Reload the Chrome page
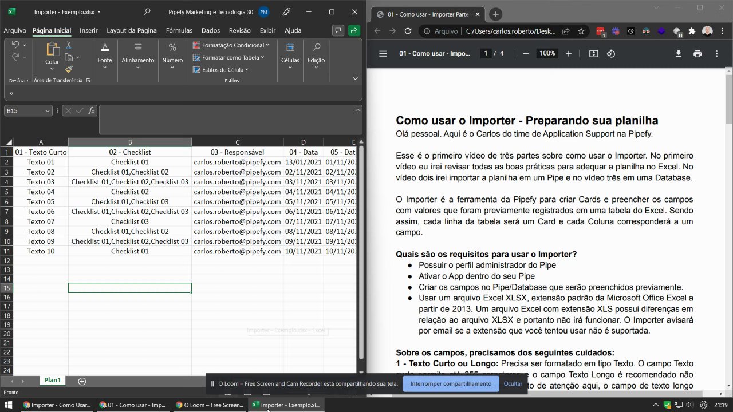This screenshot has width=733, height=412. click(x=409, y=31)
